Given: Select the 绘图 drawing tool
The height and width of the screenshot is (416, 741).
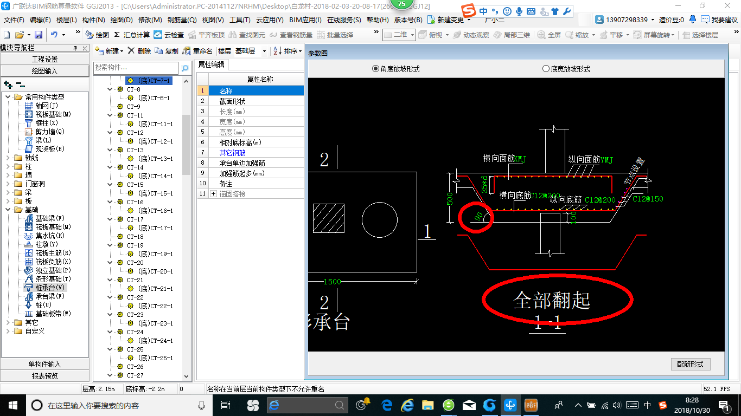Looking at the screenshot, I should 97,35.
